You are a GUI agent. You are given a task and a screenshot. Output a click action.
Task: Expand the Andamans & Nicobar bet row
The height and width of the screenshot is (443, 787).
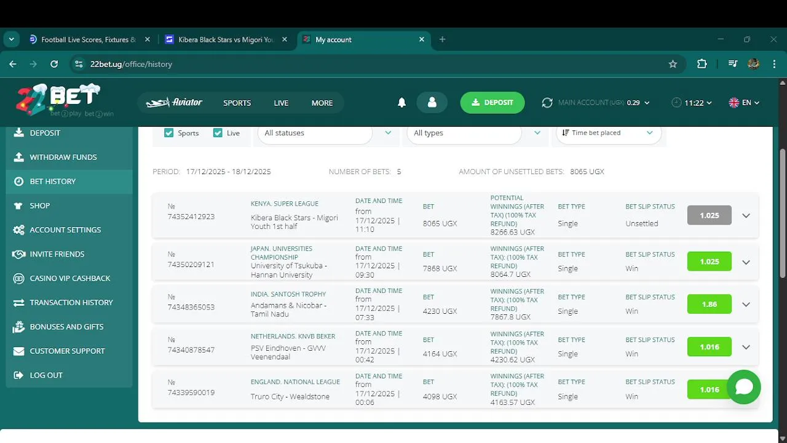coord(746,304)
